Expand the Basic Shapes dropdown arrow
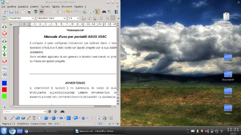The width and height of the screenshot is (241, 135). click(50, 118)
